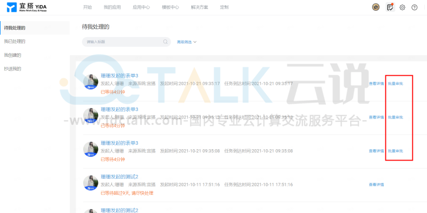
Task: Click 任务到达时间:2021-10-11 17:51:16 text
Action: tap(258, 185)
